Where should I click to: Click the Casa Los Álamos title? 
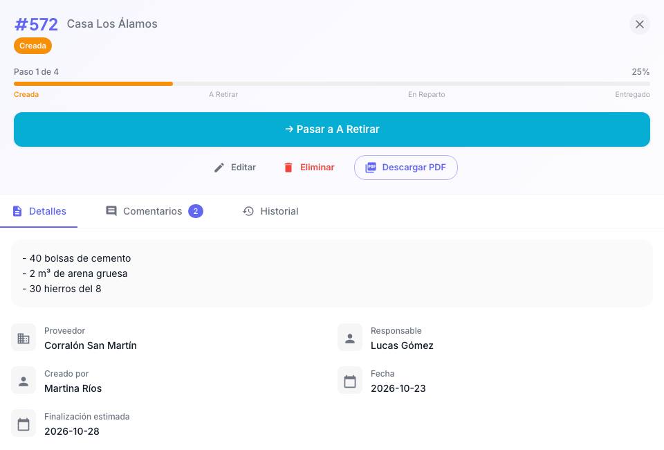[x=112, y=24]
